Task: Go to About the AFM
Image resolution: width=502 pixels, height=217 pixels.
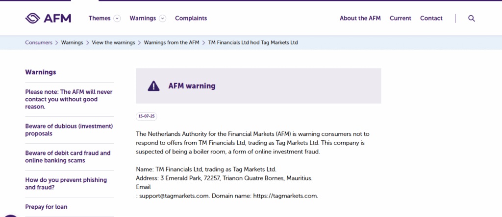Action: (360, 18)
